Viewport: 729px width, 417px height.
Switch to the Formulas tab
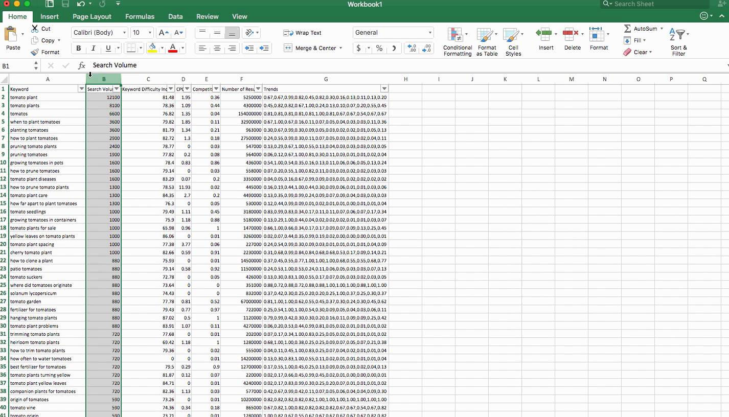(x=140, y=16)
